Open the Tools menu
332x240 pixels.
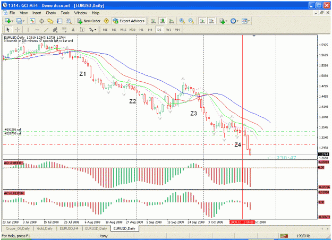65,13
